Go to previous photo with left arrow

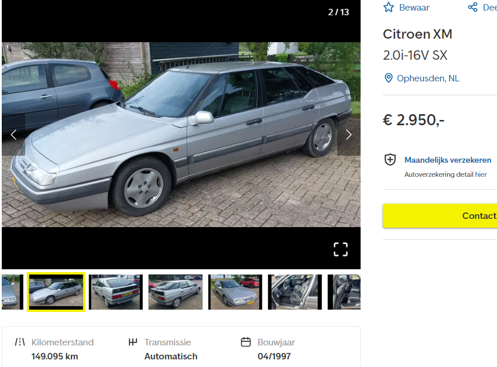point(13,135)
